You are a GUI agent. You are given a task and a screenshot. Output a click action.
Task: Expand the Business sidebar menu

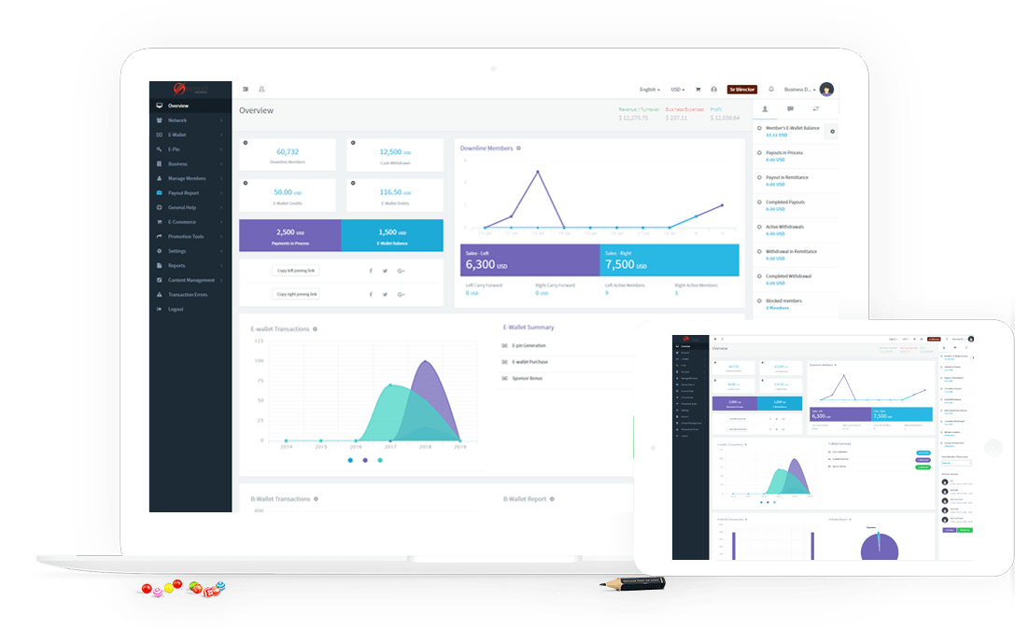tap(190, 163)
